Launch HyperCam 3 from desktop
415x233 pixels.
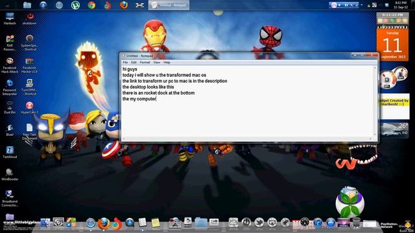(x=29, y=108)
